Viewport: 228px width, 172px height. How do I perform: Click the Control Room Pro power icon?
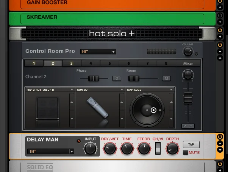point(220,45)
